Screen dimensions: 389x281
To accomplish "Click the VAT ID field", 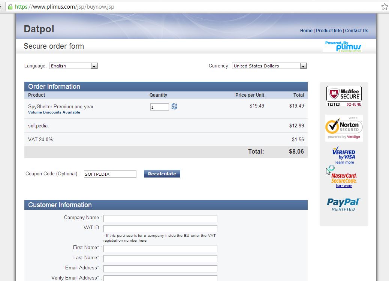I will 160,229.
